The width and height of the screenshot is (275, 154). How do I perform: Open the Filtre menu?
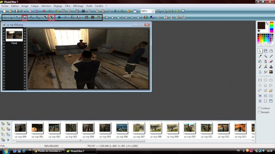coord(67,6)
